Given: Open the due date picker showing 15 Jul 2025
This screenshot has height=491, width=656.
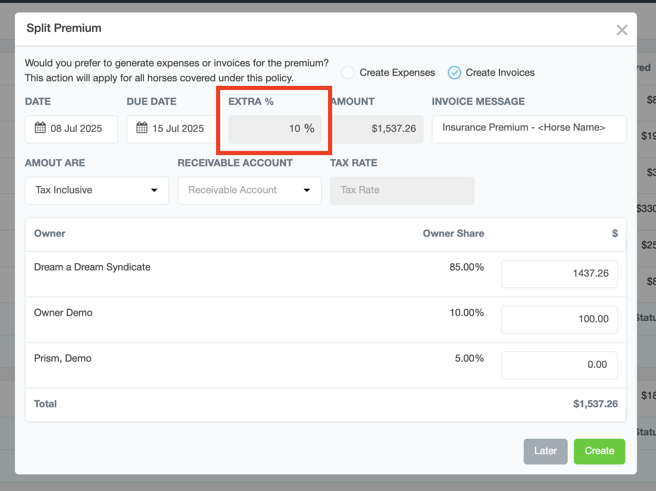Looking at the screenshot, I should (x=177, y=129).
